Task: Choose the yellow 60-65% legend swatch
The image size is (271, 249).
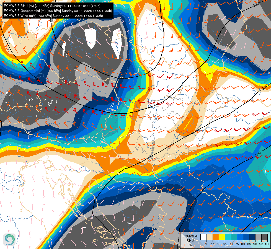Action: 222,237
